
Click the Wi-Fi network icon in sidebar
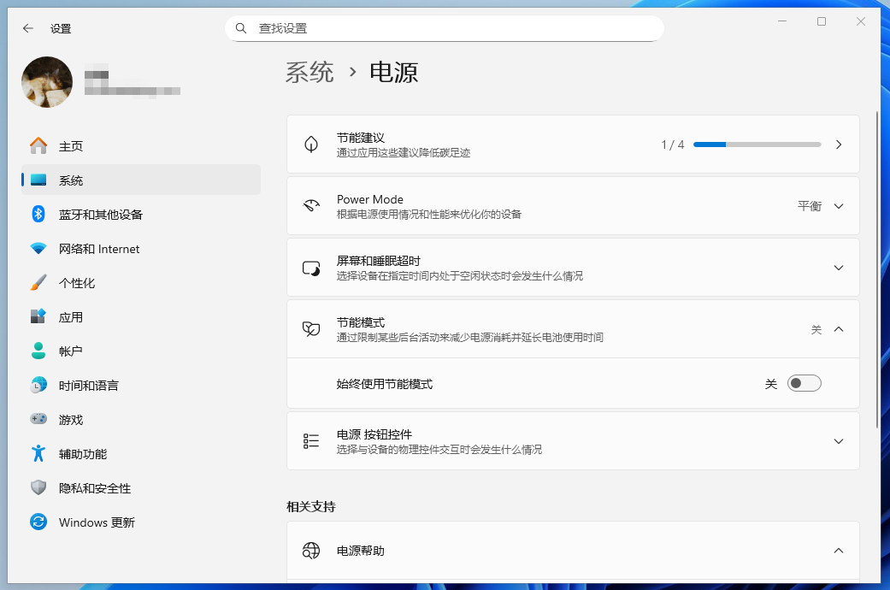click(x=38, y=249)
